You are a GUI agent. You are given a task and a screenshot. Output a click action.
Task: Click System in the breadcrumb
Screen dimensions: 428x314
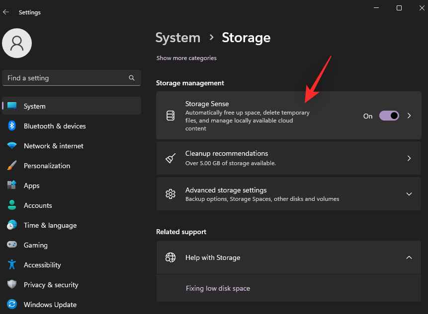pos(177,38)
